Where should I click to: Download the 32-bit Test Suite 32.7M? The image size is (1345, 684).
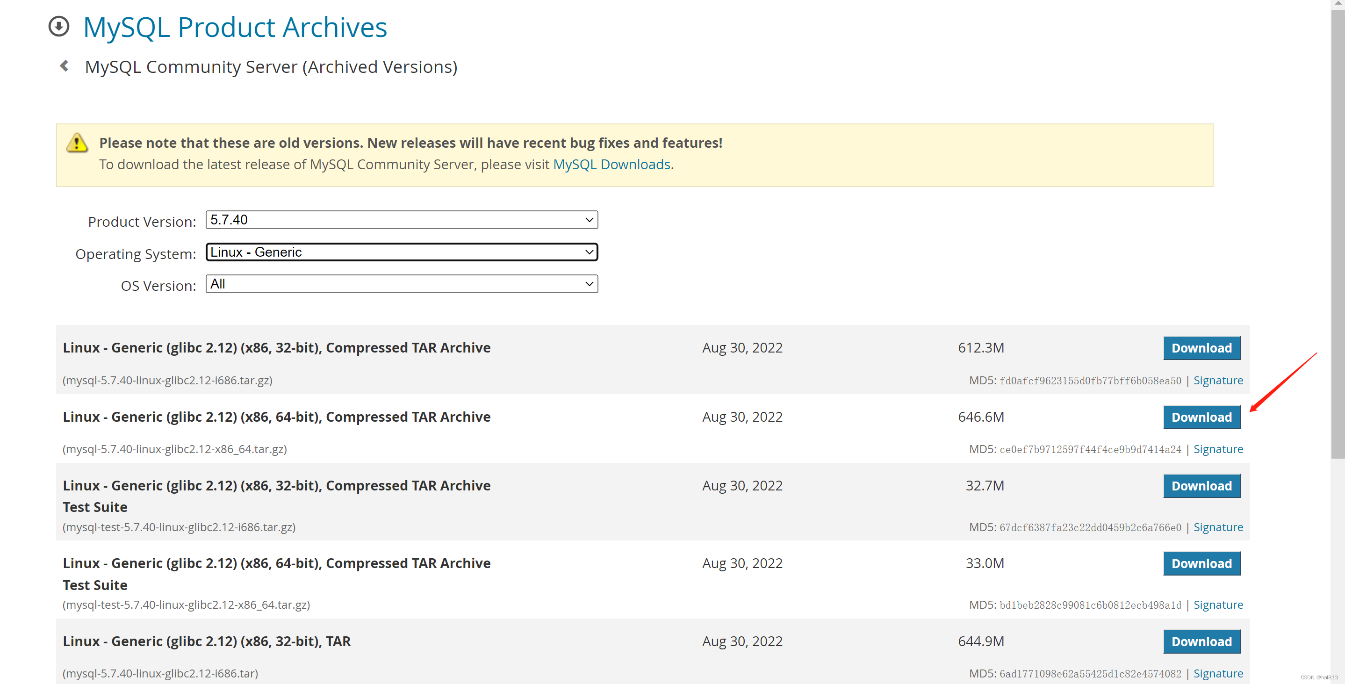tap(1201, 486)
